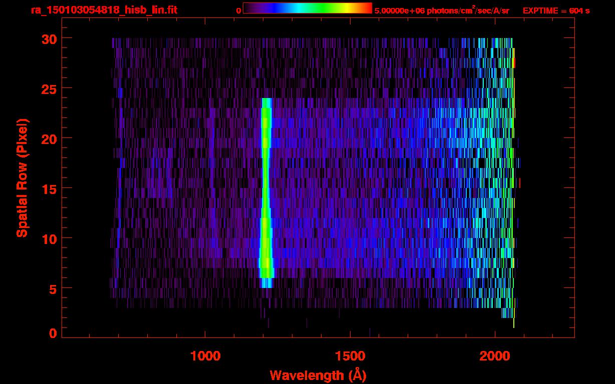Click the Spatial Row (Pixel) axis label
The width and height of the screenshot is (615, 384).
[22, 177]
